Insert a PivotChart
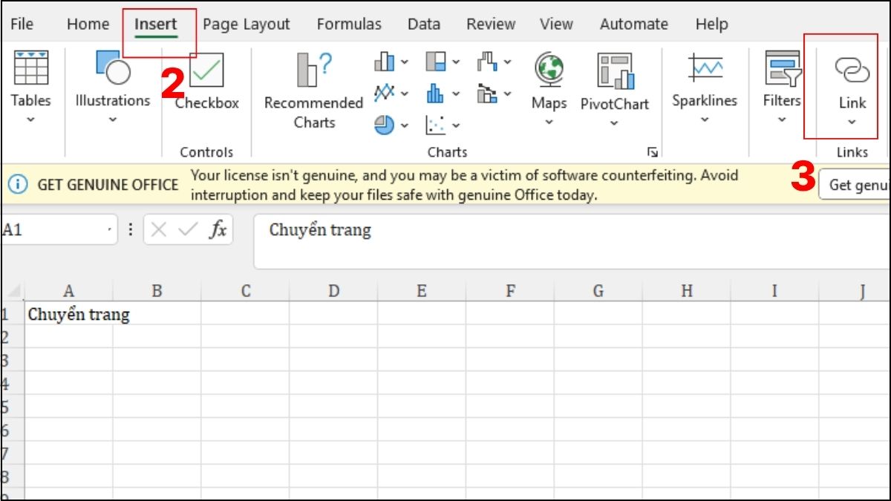This screenshot has height=501, width=891. [614, 82]
